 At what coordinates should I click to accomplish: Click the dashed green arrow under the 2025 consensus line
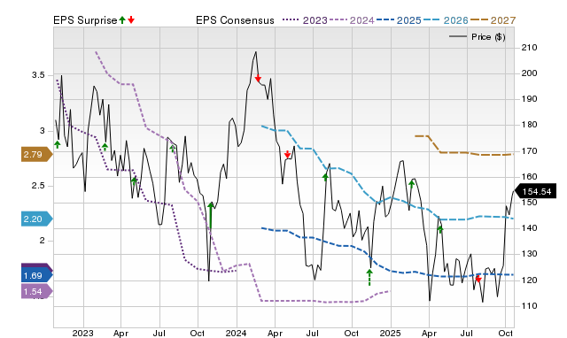click(x=369, y=277)
